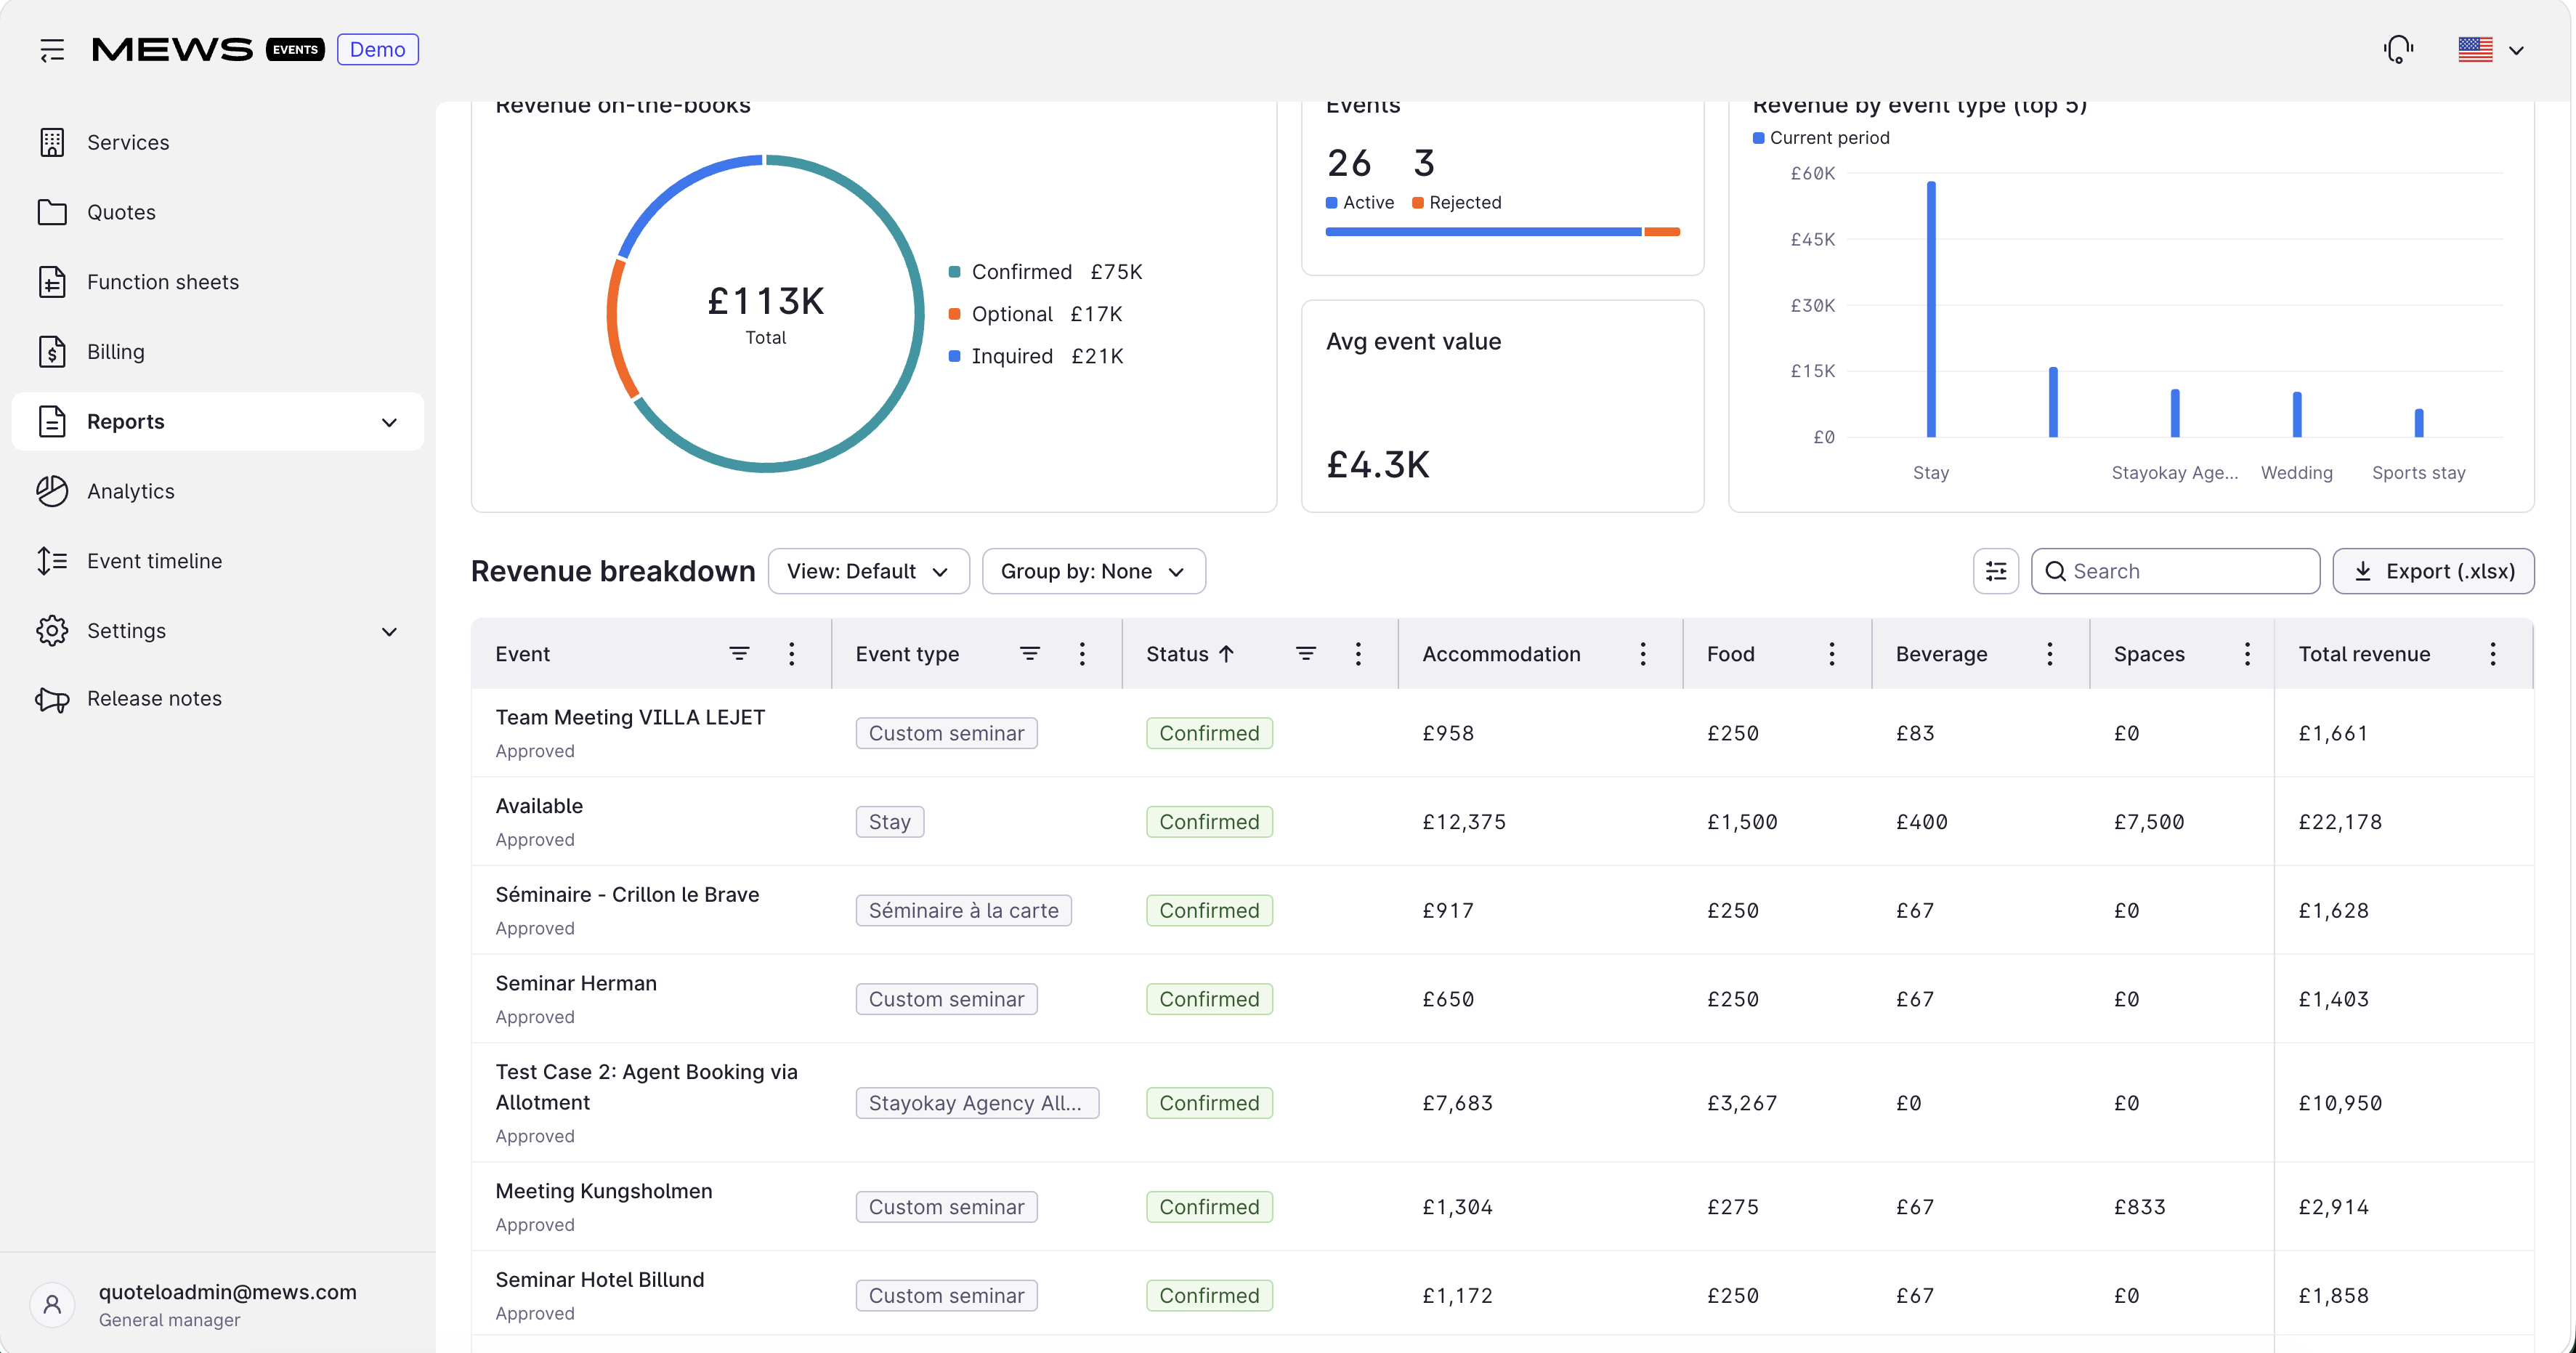The width and height of the screenshot is (2576, 1353).
Task: Export the table as xlsx
Action: click(2433, 571)
